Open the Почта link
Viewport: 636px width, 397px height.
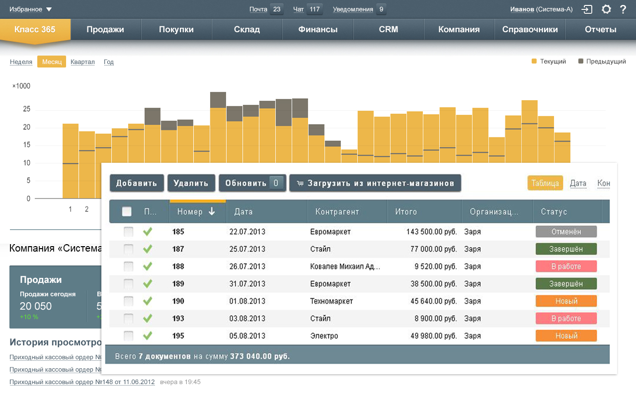258,9
